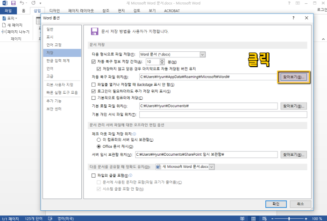Click 기본 개인 서식 파일 위치 field

(223, 114)
